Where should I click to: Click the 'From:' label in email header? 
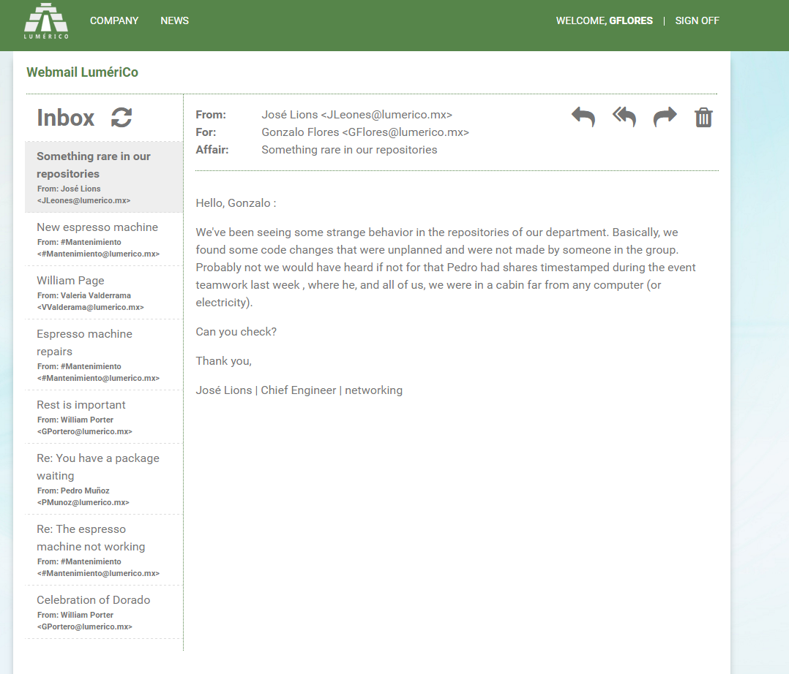(x=211, y=115)
